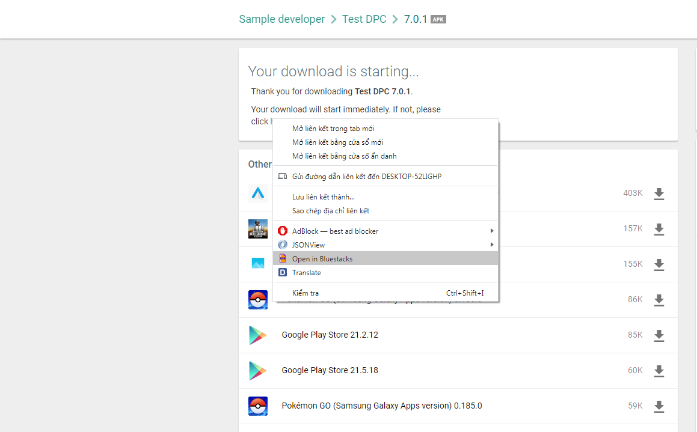Screen dimensions: 697x432
Task: Click the PUBG Battlegrounds app icon
Action: (x=258, y=229)
